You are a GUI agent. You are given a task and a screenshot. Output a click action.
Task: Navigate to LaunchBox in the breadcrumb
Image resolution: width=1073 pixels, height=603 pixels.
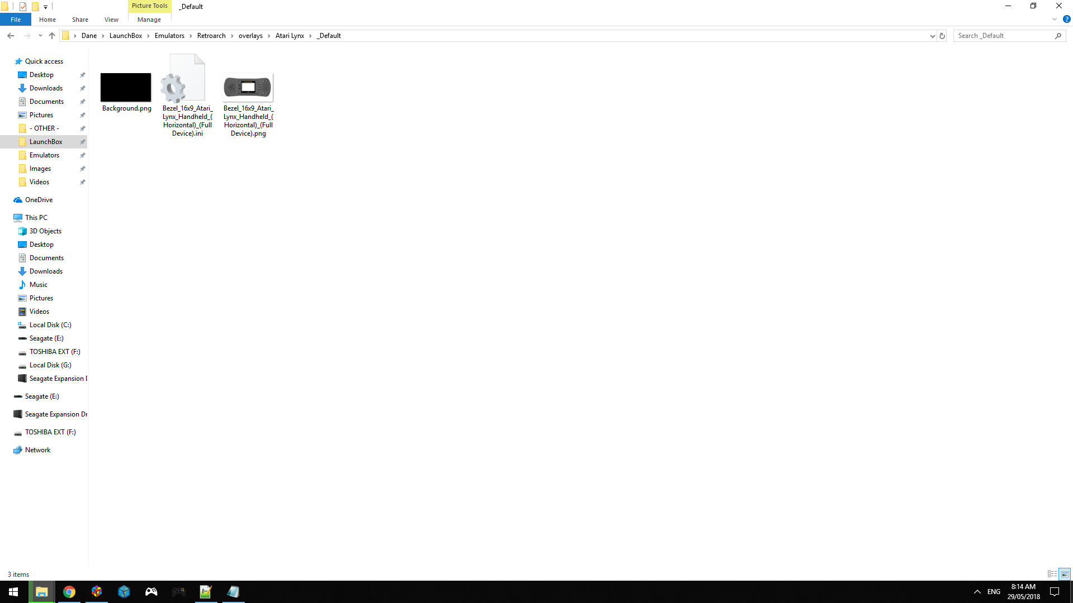point(126,36)
